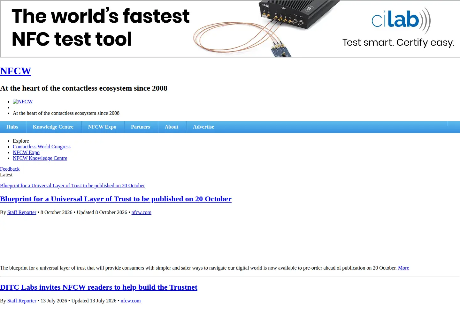The height and width of the screenshot is (319, 460).
Task: Visit the About menu item
Action: tap(172, 127)
